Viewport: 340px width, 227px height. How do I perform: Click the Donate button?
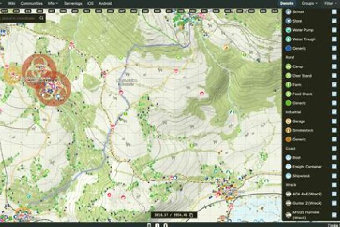pos(287,3)
